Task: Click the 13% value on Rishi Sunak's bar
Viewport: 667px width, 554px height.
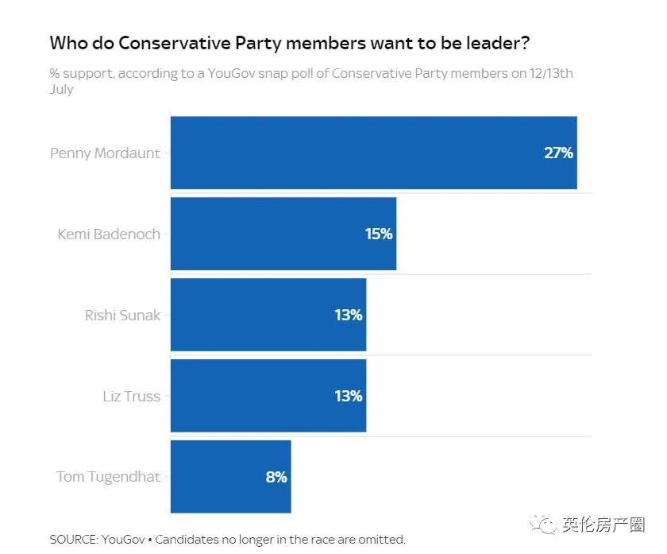Action: pyautogui.click(x=348, y=315)
